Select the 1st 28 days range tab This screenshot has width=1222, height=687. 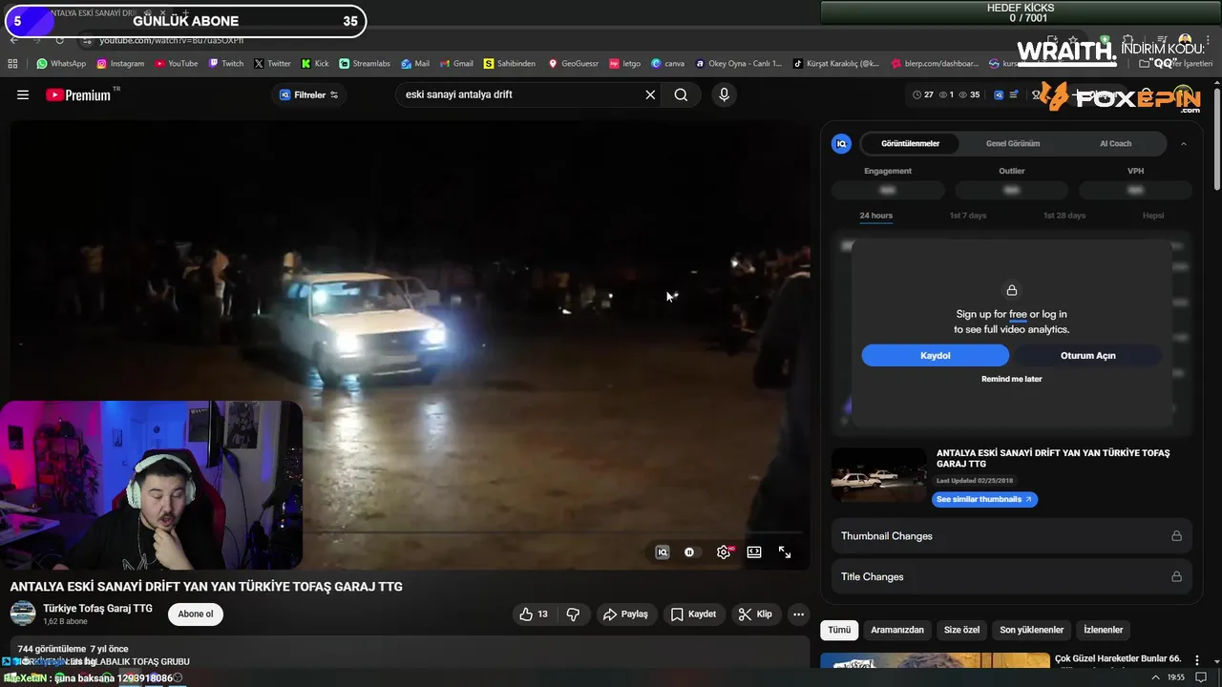[1064, 216]
